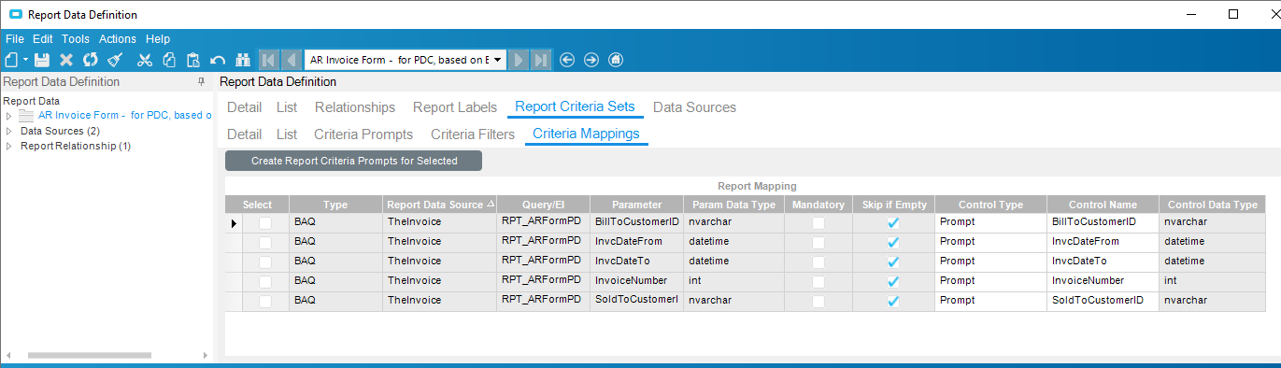Go to next record navigation icon
The width and height of the screenshot is (1281, 368).
519,60
